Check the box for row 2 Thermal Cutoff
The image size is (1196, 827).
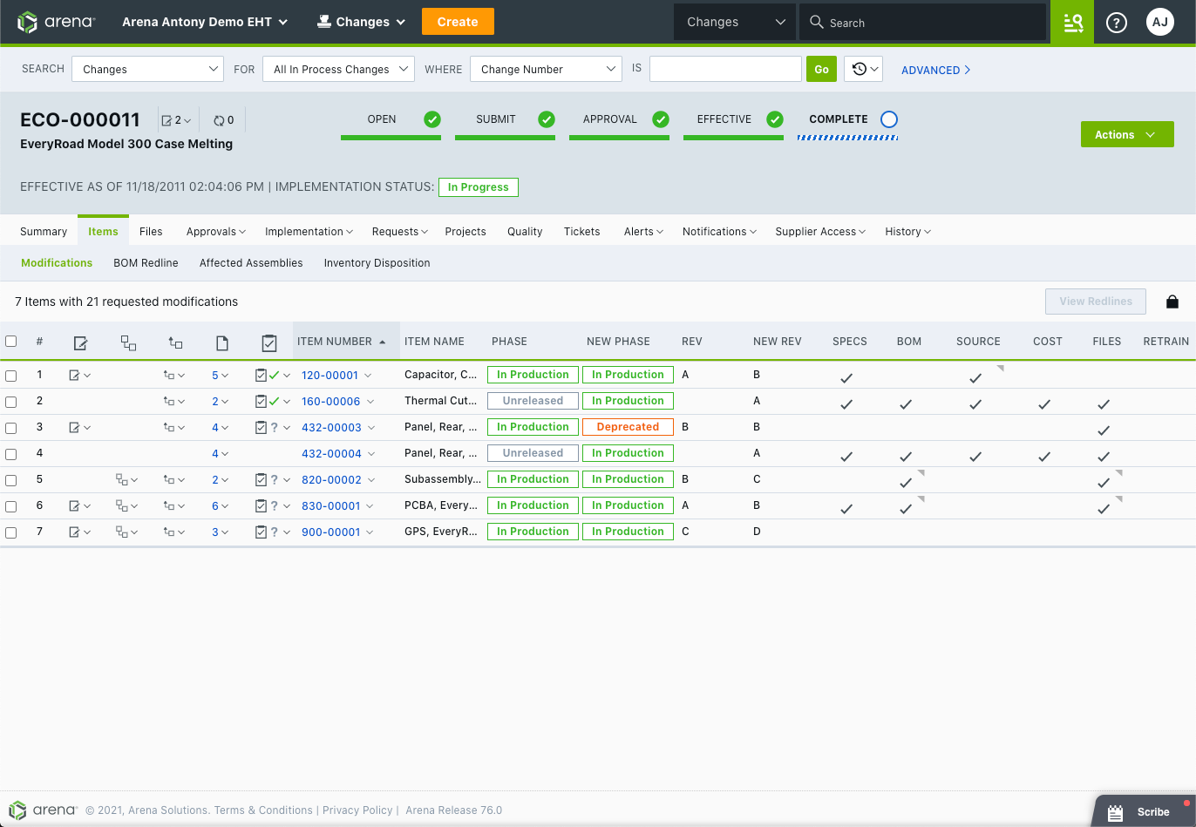(x=11, y=402)
